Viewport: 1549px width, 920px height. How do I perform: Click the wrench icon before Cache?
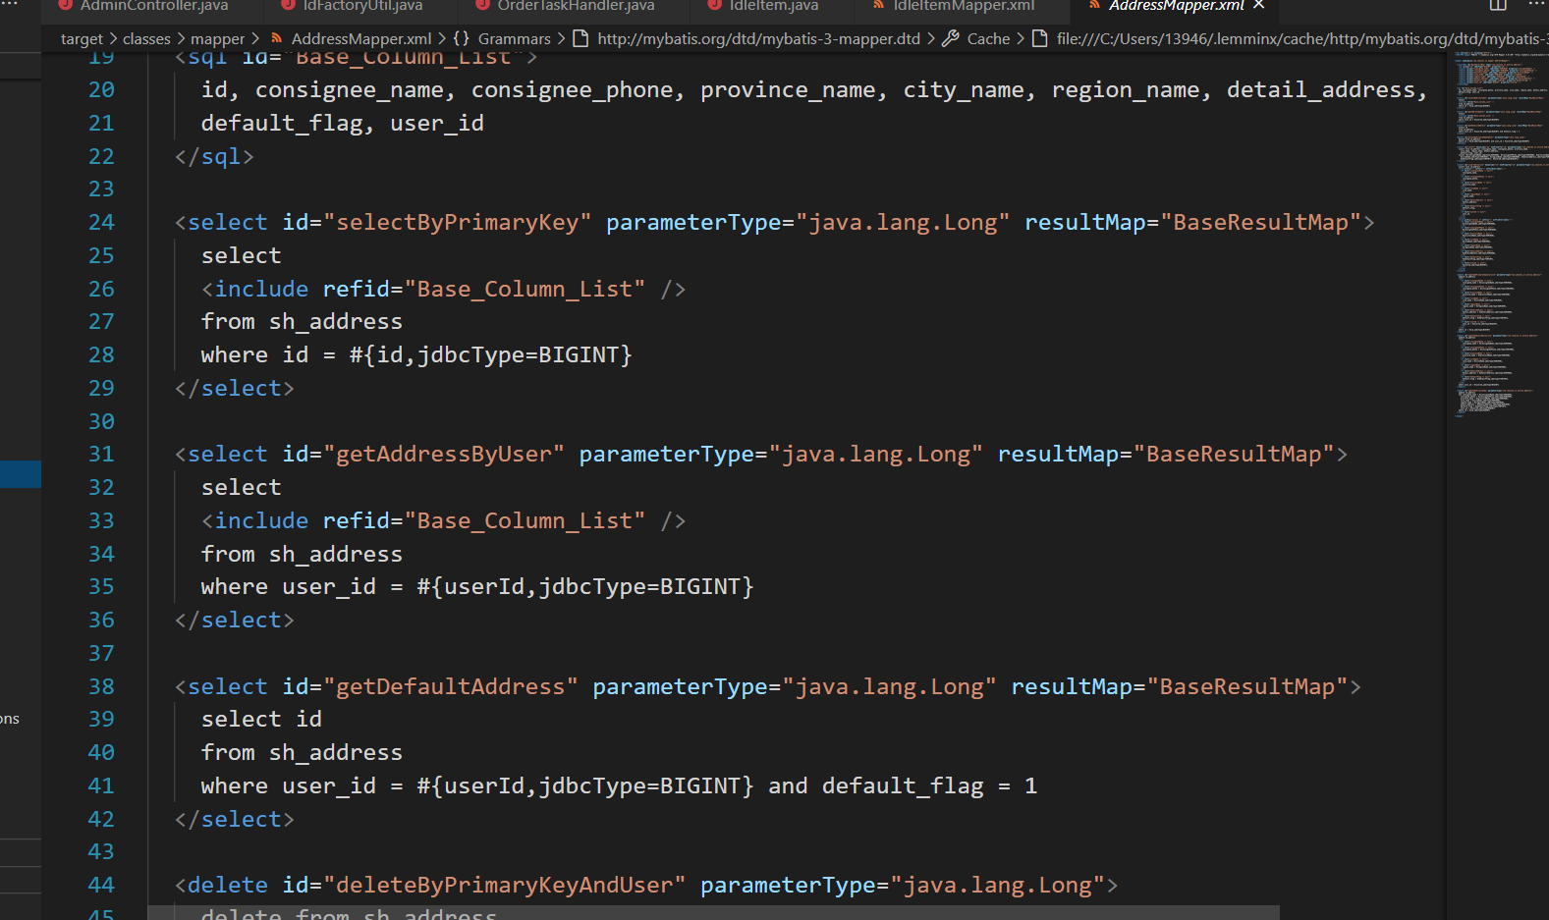pyautogui.click(x=950, y=39)
